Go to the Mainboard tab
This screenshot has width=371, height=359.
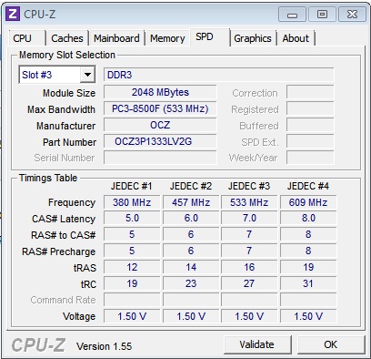116,38
